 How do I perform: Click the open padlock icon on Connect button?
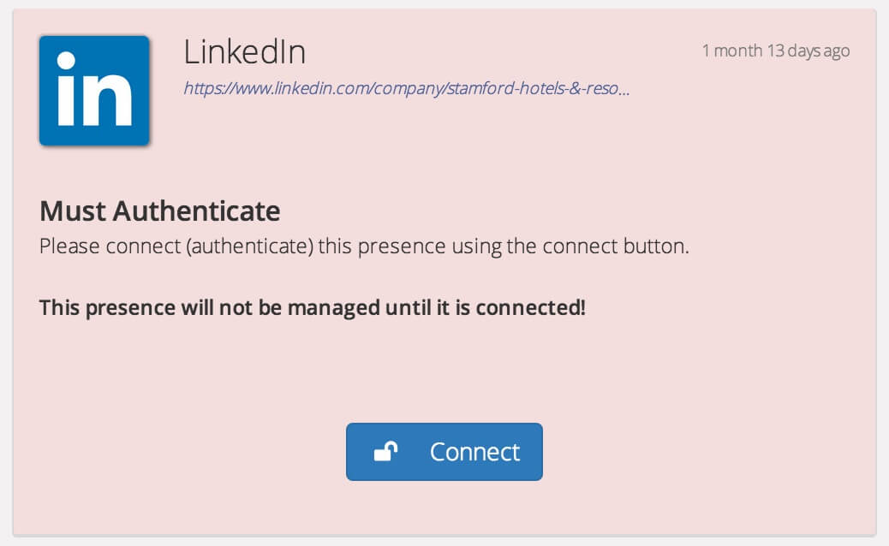tap(385, 451)
